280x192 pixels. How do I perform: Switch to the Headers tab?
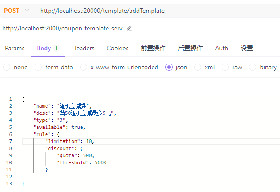83,48
